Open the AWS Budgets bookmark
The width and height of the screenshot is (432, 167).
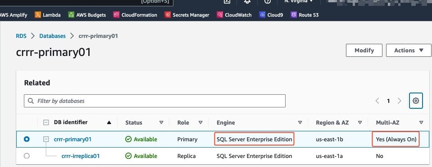pyautogui.click(x=87, y=15)
